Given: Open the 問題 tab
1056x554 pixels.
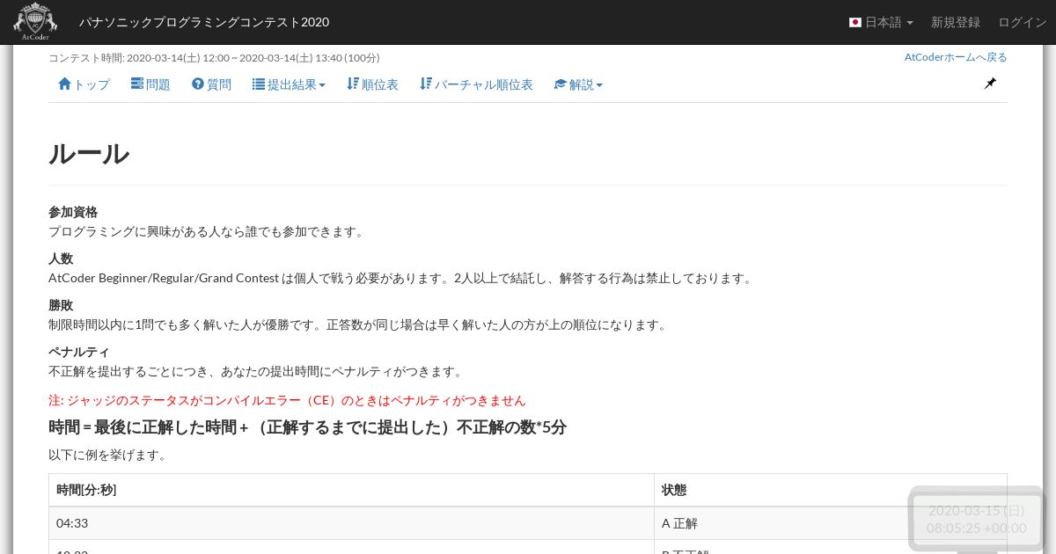Looking at the screenshot, I should click(150, 84).
